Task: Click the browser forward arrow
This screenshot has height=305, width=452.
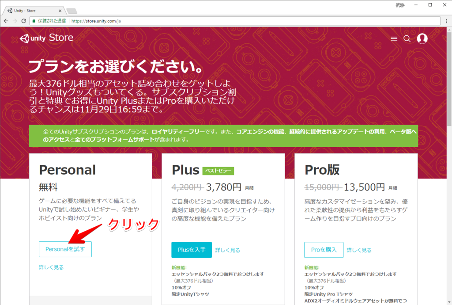Action: [x=15, y=21]
